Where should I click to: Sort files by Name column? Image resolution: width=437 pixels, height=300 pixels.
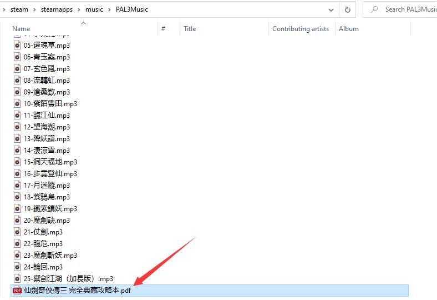[x=21, y=29]
